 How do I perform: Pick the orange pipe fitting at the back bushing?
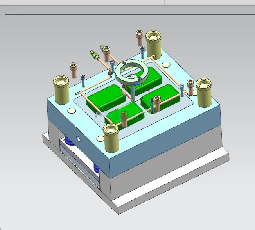click(x=153, y=56)
